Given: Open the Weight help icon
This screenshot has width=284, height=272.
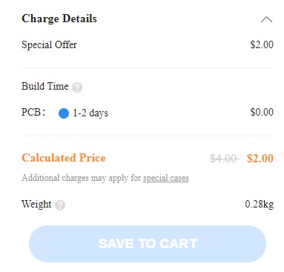Looking at the screenshot, I should click(60, 205).
